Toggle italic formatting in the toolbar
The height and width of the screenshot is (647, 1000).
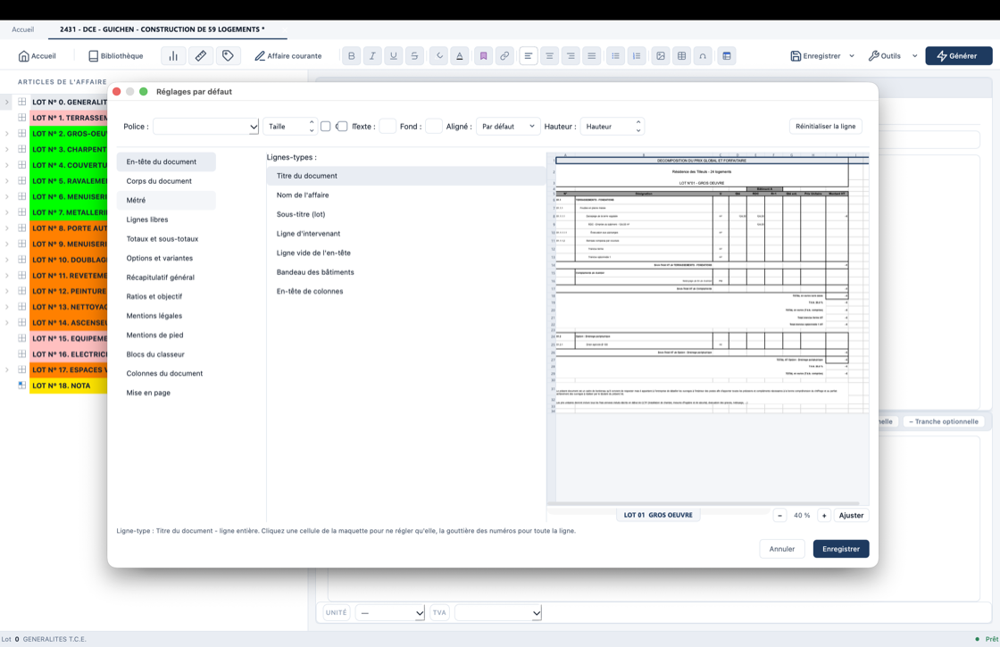pos(372,56)
